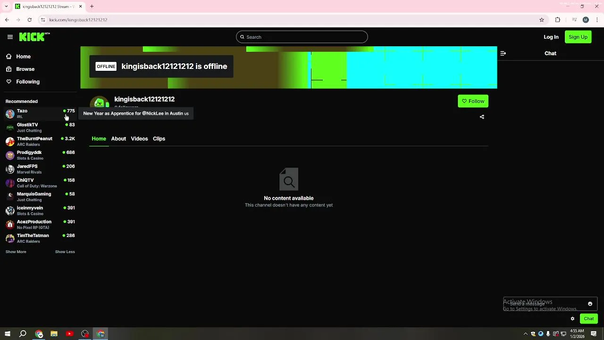Image resolution: width=604 pixels, height=340 pixels.
Task: Click the kingisback1212212 channel avatar
Action: (100, 102)
